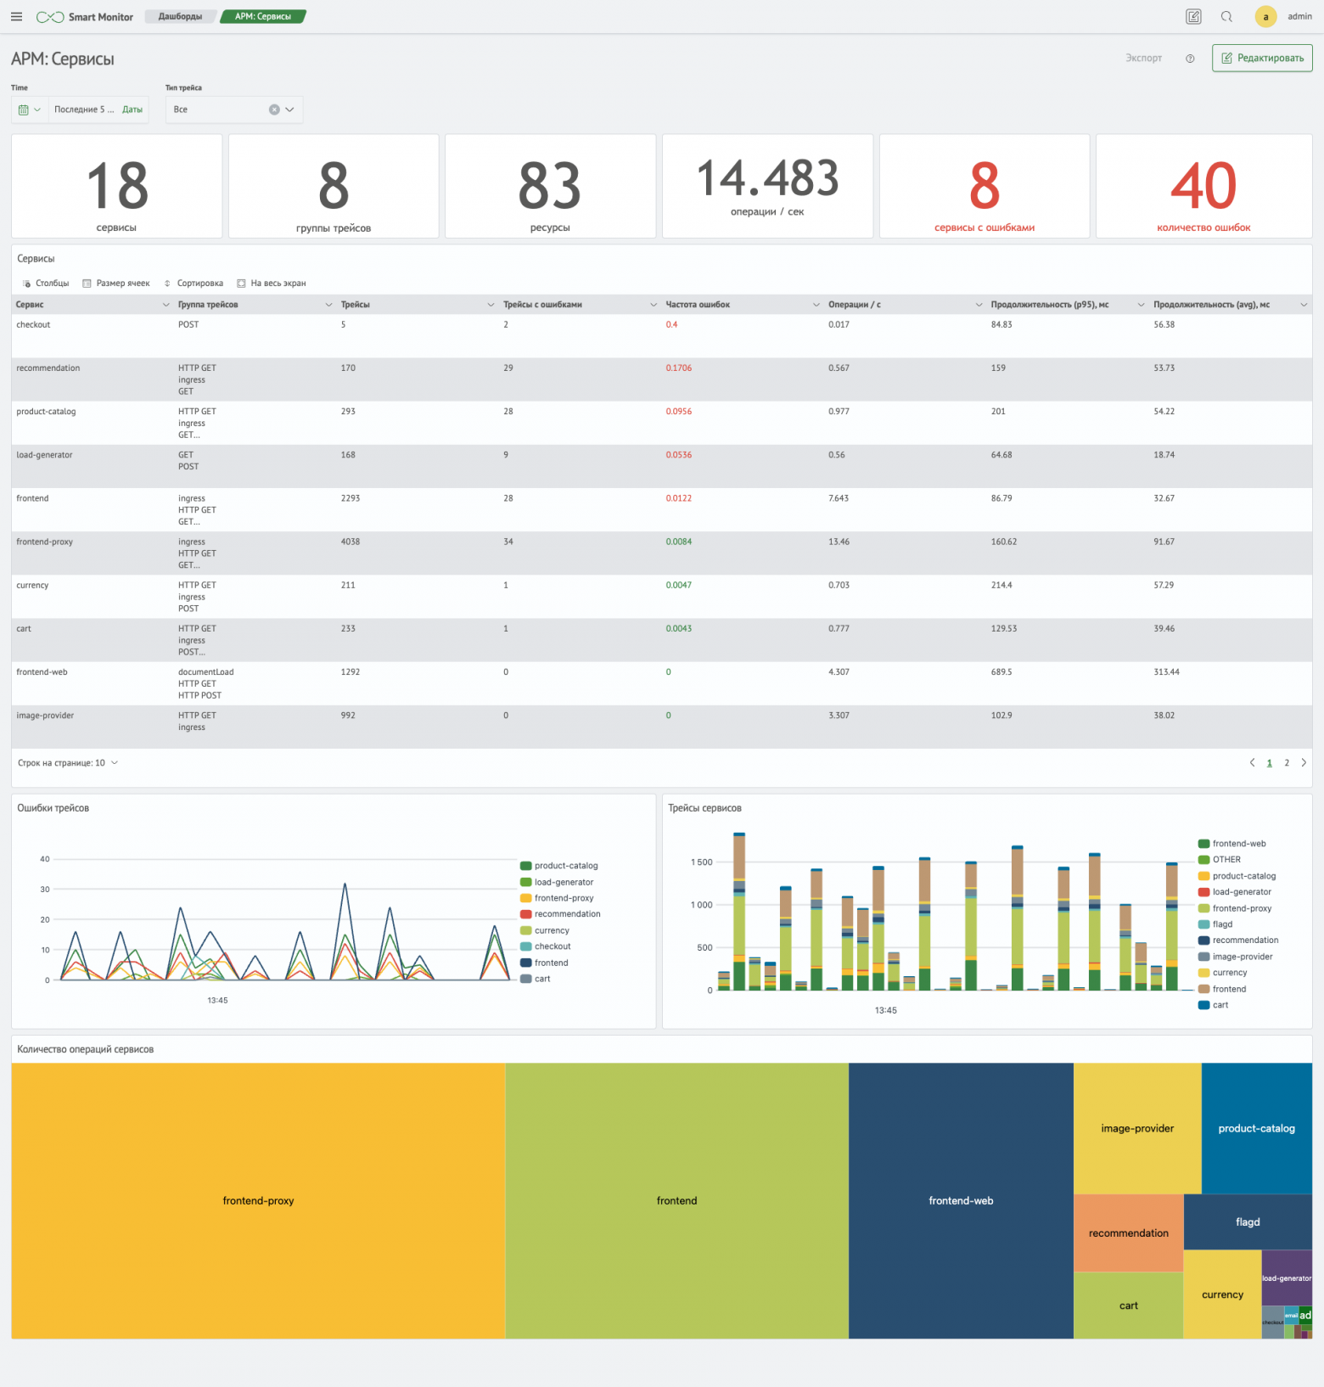Go to table page 2
This screenshot has width=1324, height=1387.
(1287, 763)
